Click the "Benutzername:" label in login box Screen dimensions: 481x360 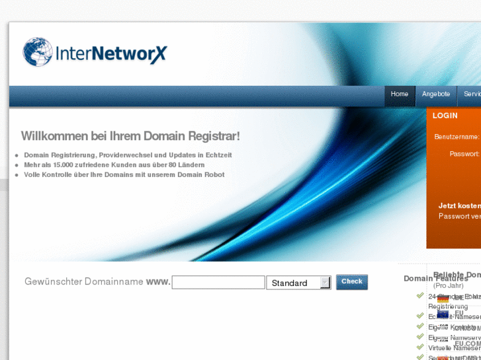(457, 137)
